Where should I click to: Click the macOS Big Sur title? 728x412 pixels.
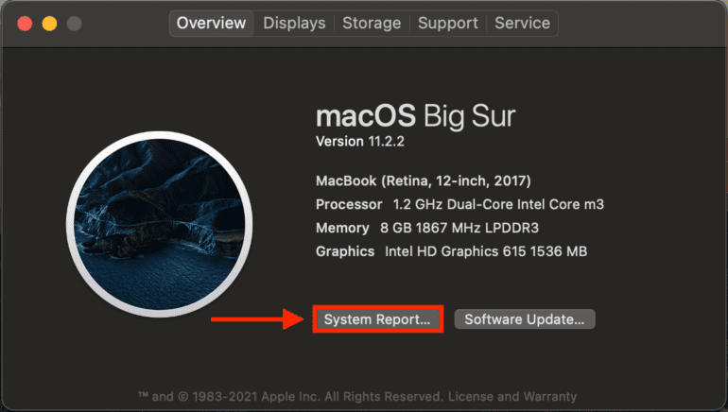pyautogui.click(x=416, y=117)
